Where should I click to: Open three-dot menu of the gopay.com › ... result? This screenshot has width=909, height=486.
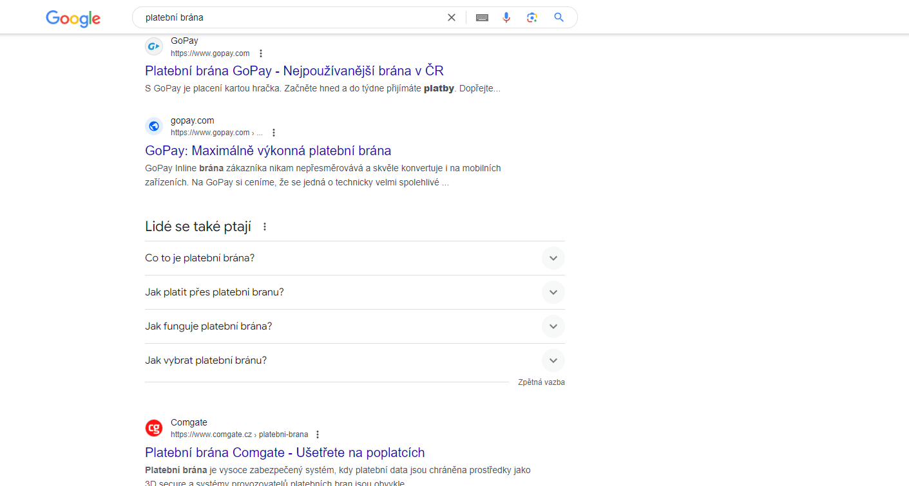(x=274, y=133)
